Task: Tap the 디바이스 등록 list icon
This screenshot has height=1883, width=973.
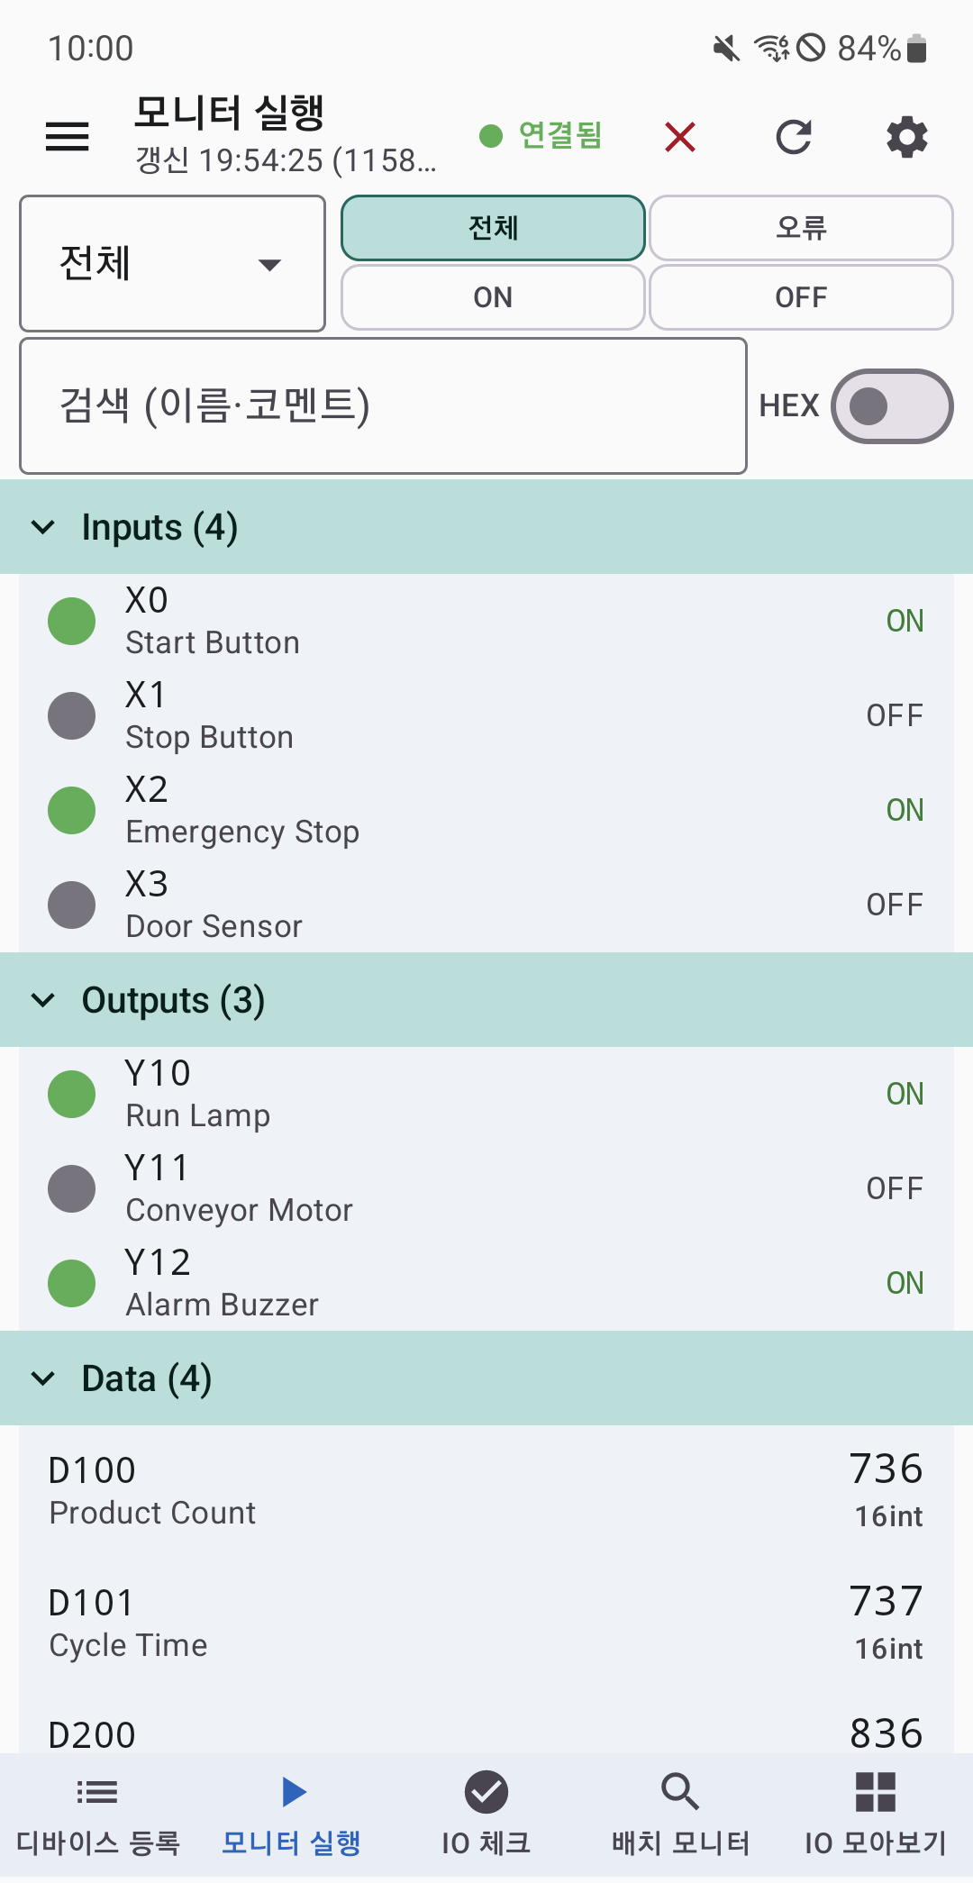Action: click(x=97, y=1792)
